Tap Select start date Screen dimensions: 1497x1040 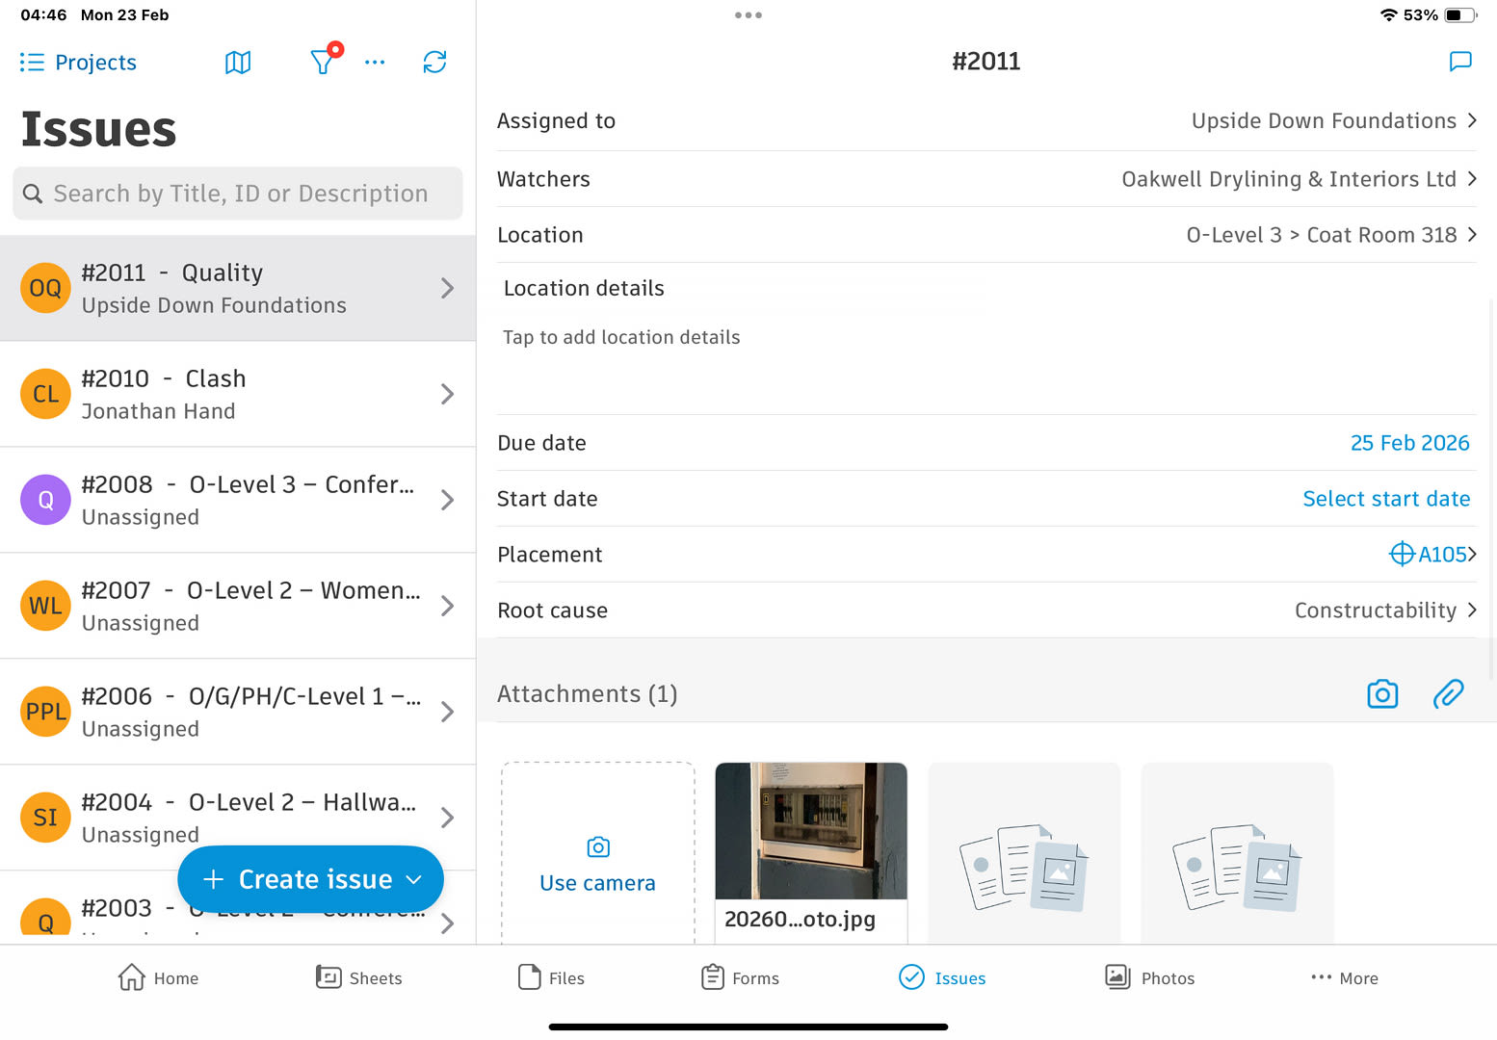(1386, 499)
